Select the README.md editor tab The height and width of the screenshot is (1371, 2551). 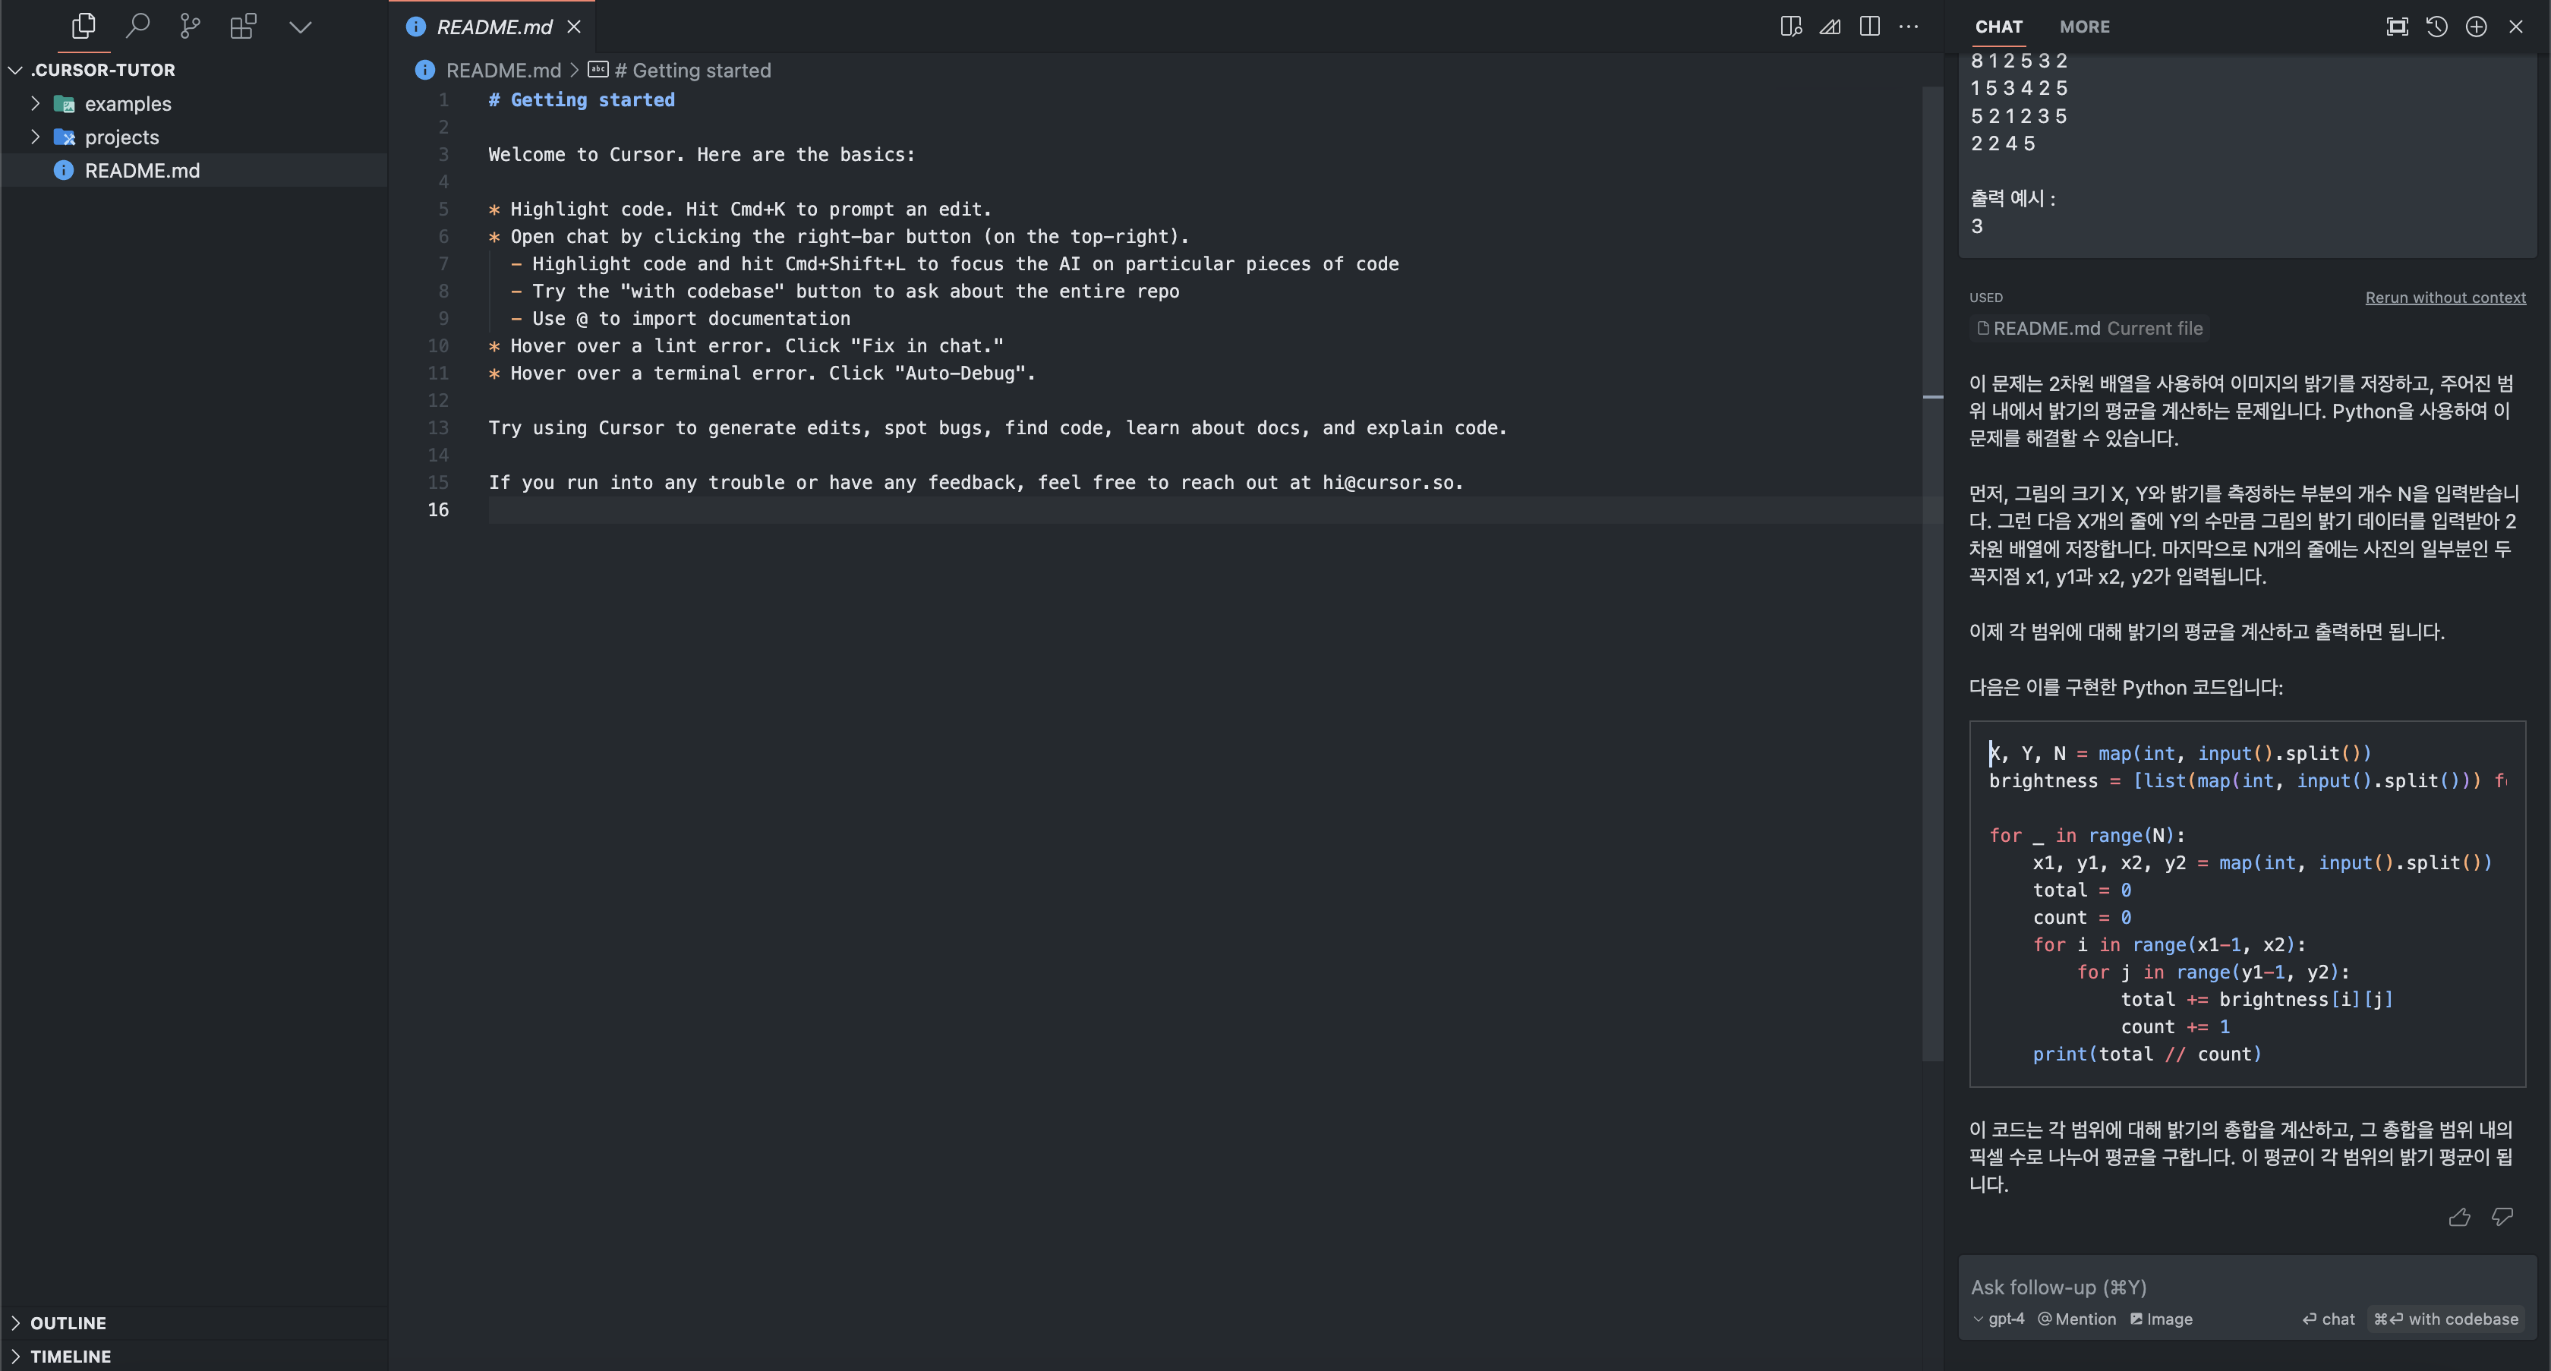pos(493,27)
